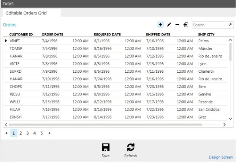Click the Resende ship city cell
Viewport: 236px width, 162px height.
(206, 102)
